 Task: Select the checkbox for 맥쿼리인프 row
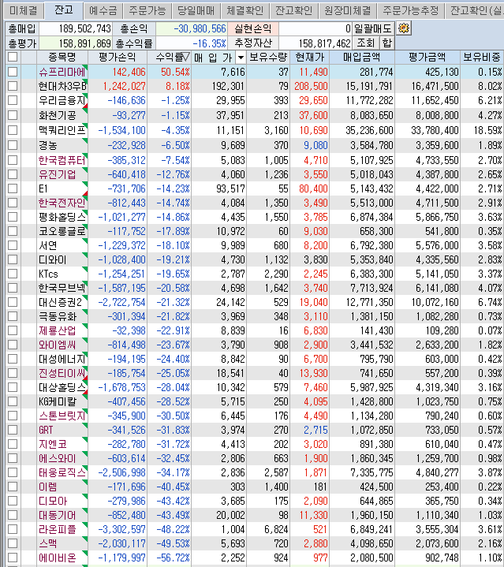tap(13, 130)
